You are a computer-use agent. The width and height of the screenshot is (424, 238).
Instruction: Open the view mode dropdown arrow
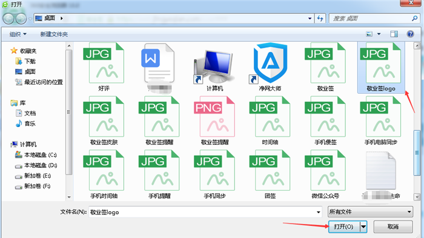(379, 34)
